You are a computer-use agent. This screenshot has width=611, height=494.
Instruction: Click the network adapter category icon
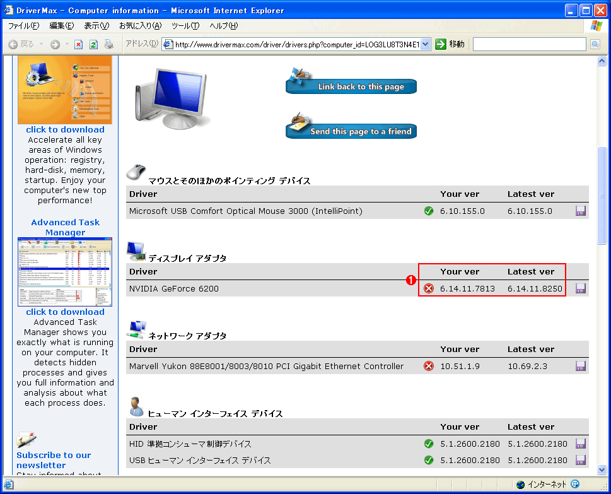136,329
